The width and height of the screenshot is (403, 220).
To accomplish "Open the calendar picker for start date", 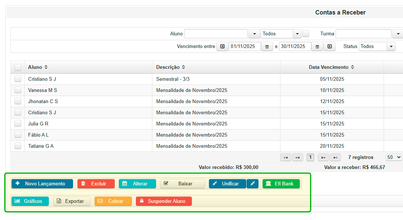I will click(267, 46).
